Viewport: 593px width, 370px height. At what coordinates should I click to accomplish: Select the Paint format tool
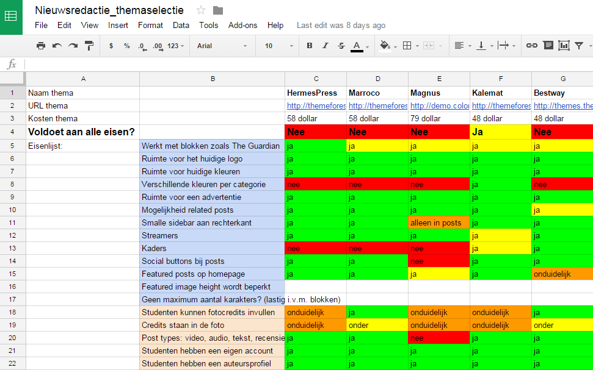89,46
